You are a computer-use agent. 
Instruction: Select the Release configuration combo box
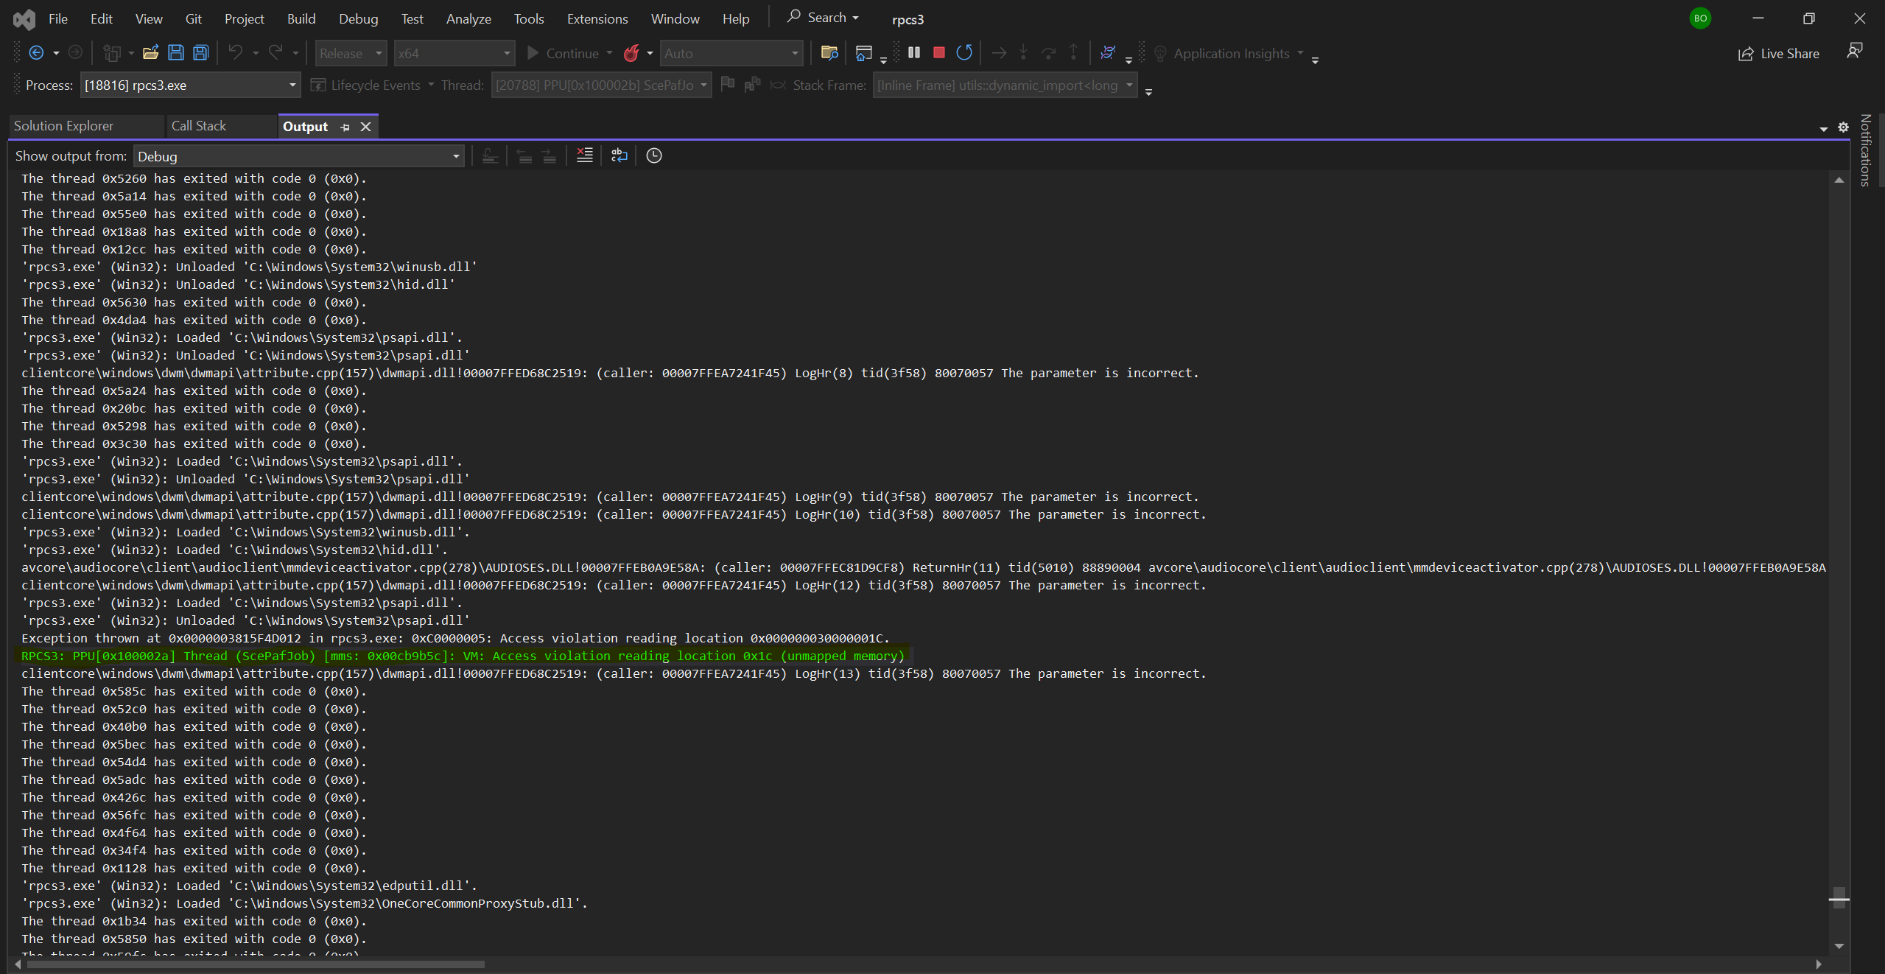pos(351,52)
